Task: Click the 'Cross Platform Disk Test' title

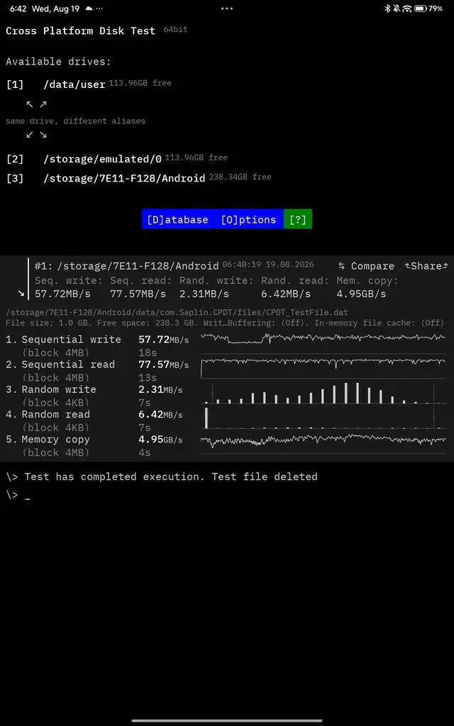Action: pos(81,31)
